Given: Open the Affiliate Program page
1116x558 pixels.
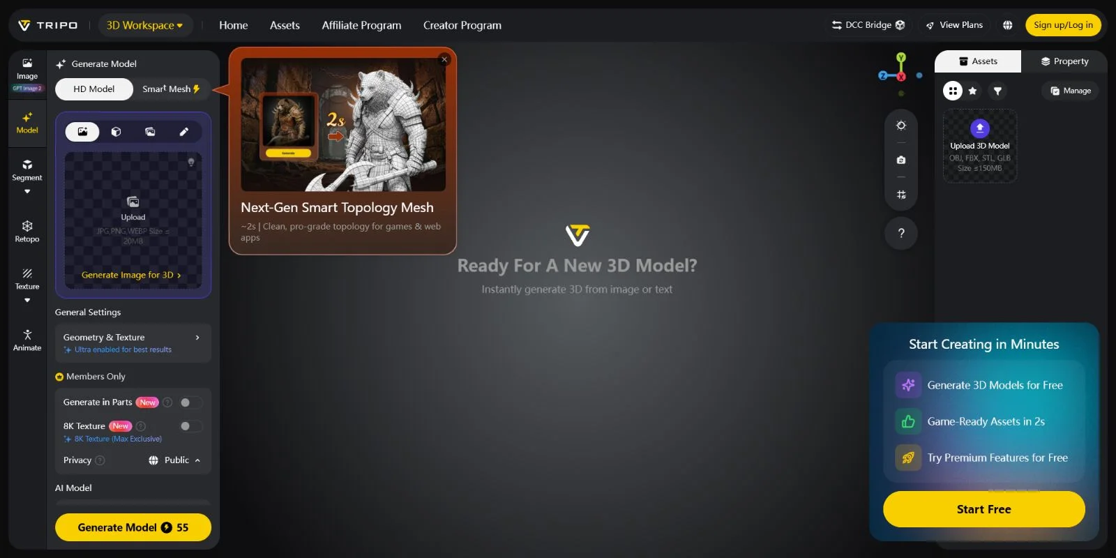Looking at the screenshot, I should click(361, 25).
